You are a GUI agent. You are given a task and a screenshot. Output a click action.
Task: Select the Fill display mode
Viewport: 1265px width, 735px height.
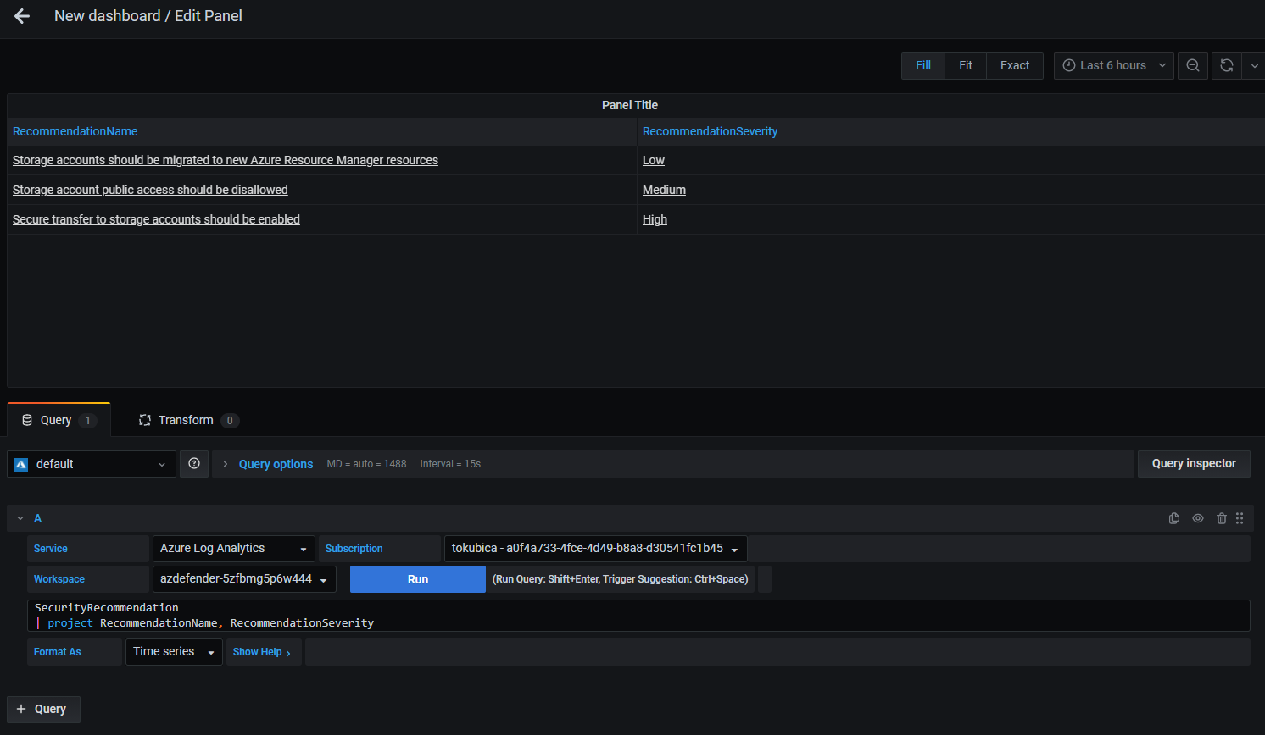922,65
